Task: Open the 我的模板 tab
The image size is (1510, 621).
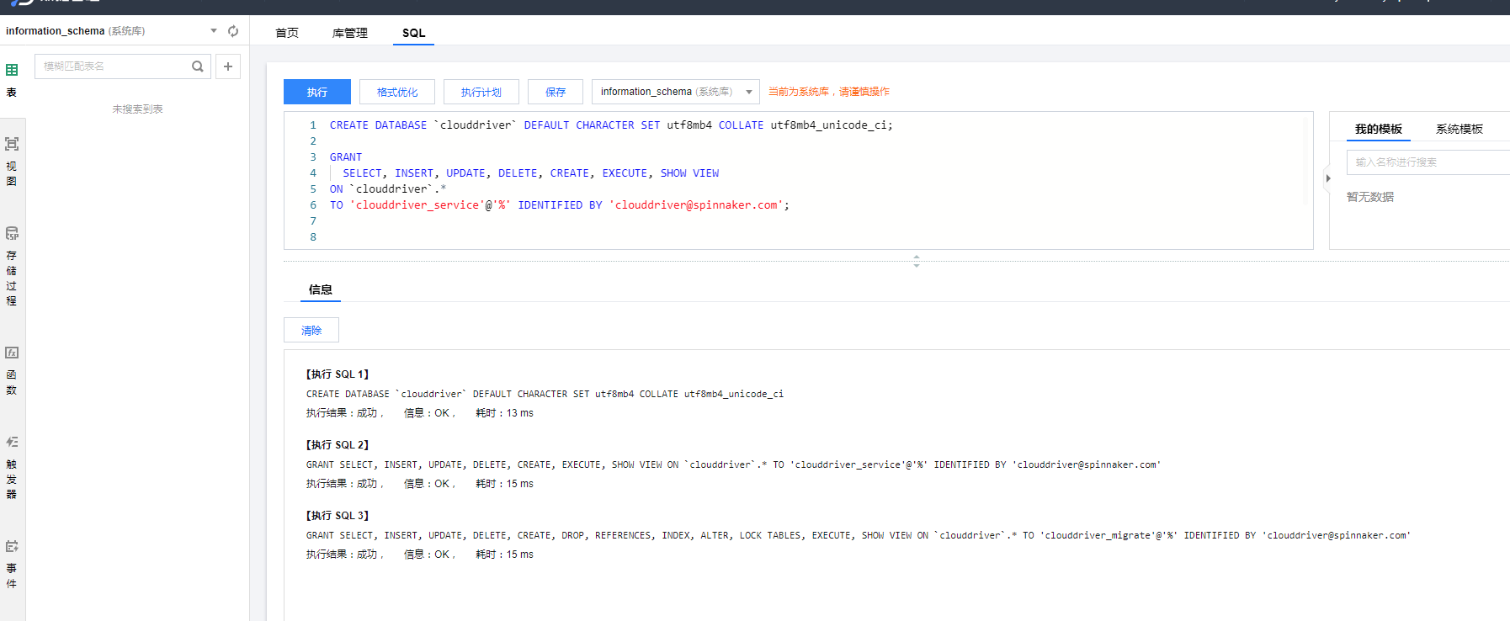Action: [1379, 129]
